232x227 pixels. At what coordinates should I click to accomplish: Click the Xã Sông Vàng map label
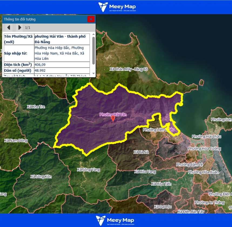point(88,170)
